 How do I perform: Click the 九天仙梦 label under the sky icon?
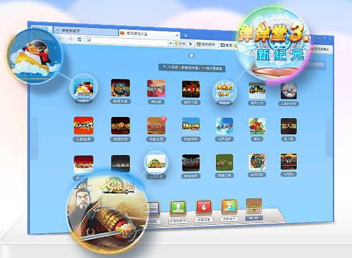[224, 139]
